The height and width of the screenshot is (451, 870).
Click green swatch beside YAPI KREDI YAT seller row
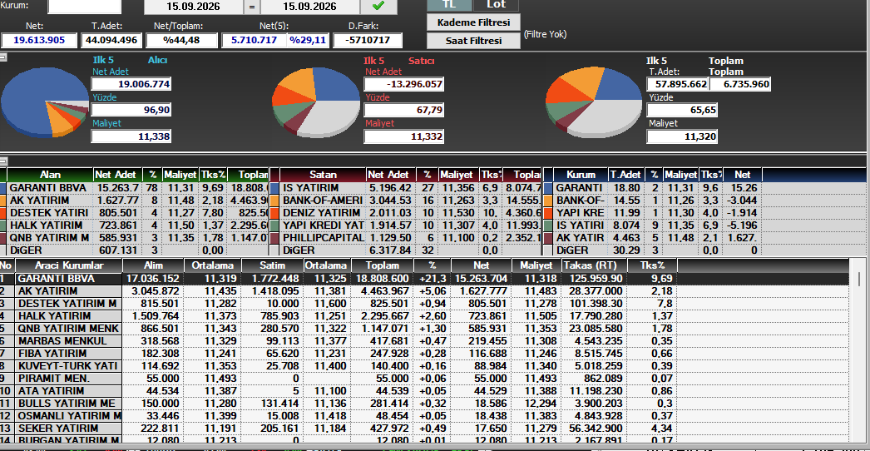[x=274, y=225]
